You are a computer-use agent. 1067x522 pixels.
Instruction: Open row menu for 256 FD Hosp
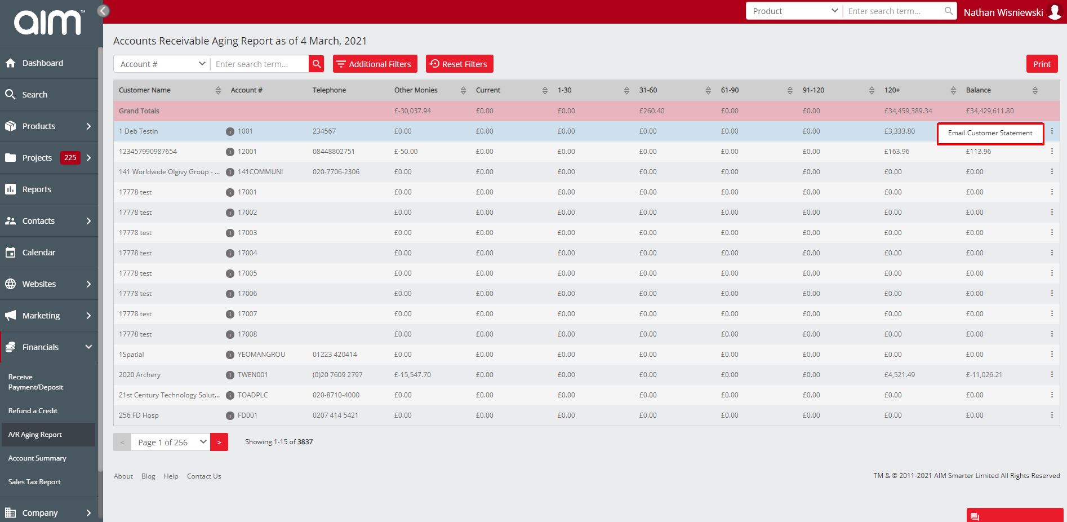tap(1052, 415)
